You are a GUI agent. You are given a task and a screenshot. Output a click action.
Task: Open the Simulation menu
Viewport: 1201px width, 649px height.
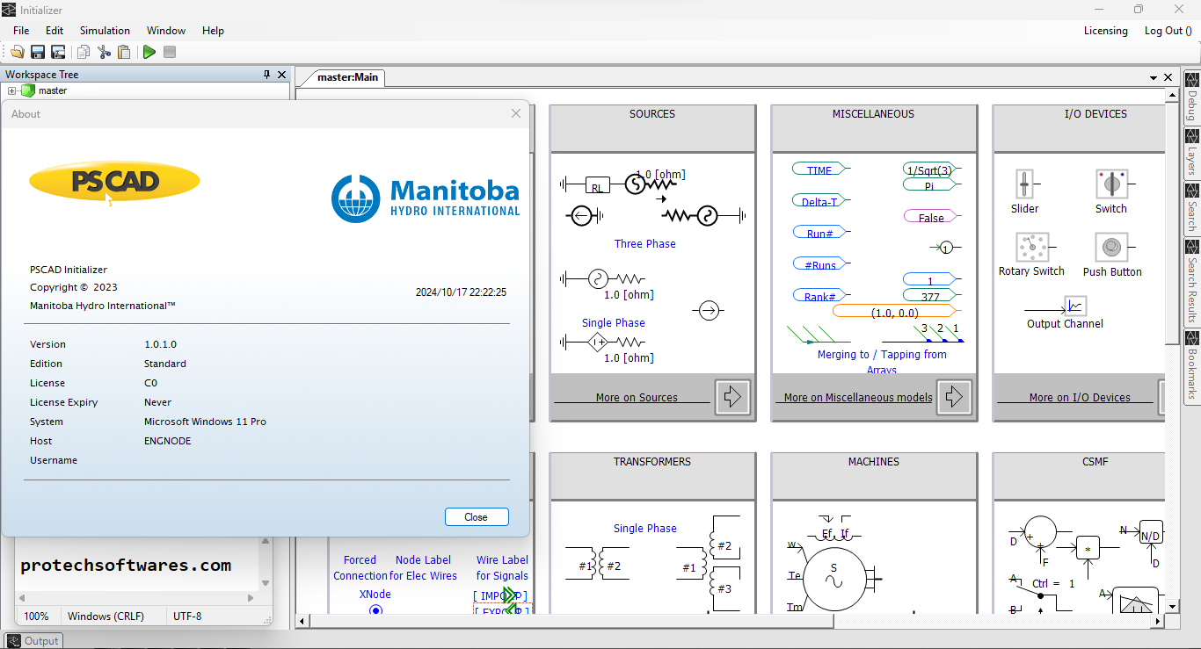pyautogui.click(x=105, y=30)
